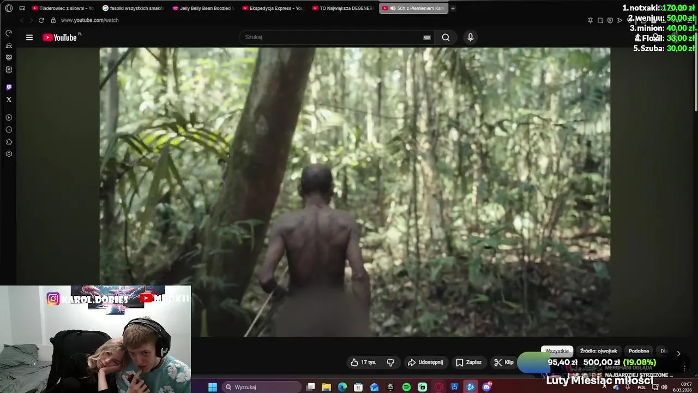Click the Klip clip button
The height and width of the screenshot is (393, 698).
504,362
